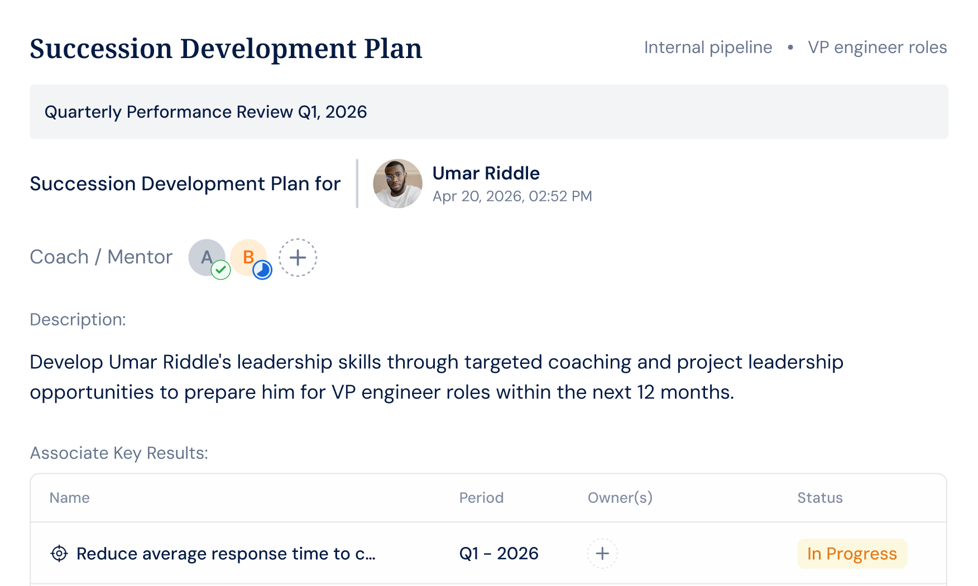Select the Umar Riddle name
This screenshot has width=978, height=586.
click(x=486, y=173)
